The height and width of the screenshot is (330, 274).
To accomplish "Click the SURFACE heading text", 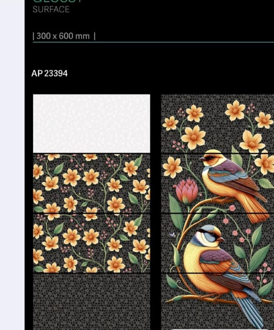I will coord(51,10).
